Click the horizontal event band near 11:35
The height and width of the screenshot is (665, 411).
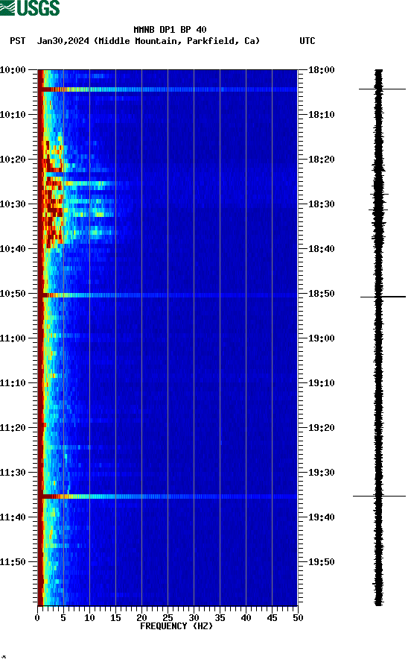tap(168, 497)
